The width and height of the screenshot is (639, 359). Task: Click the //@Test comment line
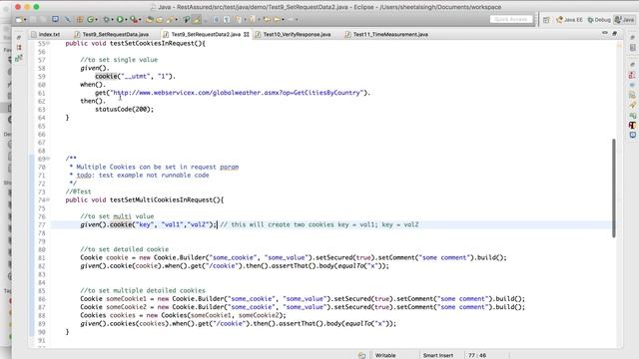[x=78, y=191]
